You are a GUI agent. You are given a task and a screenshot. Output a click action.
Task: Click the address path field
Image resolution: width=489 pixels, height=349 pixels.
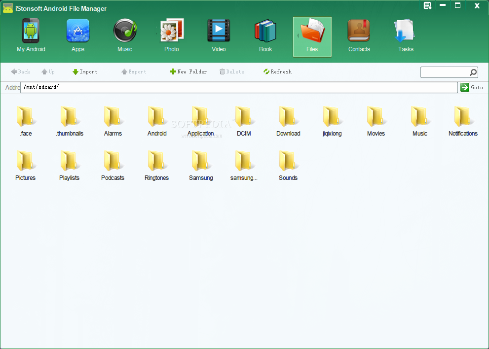point(239,87)
